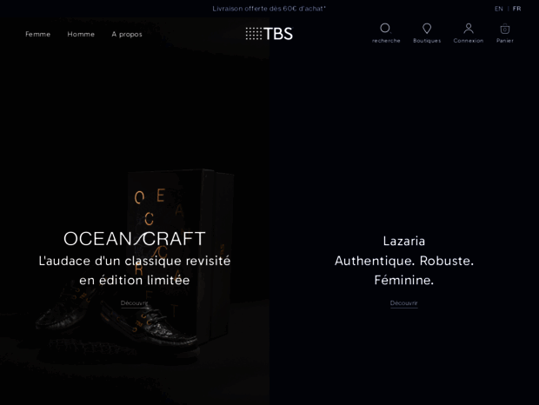Select the boat shoes product image
The width and height of the screenshot is (539, 405).
[116, 318]
